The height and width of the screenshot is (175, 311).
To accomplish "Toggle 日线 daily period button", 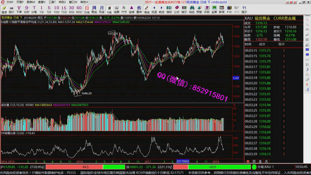I will pos(87,8).
